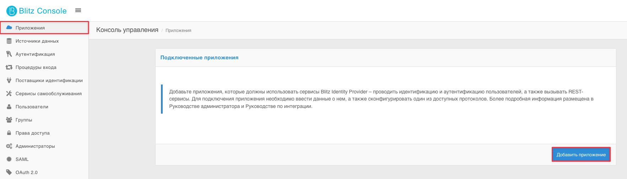Open the SAML menu item
The image size is (627, 179).
tap(44, 159)
